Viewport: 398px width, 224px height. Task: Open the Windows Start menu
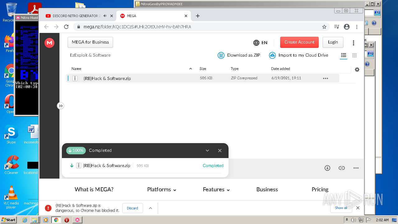pyautogui.click(x=8, y=220)
